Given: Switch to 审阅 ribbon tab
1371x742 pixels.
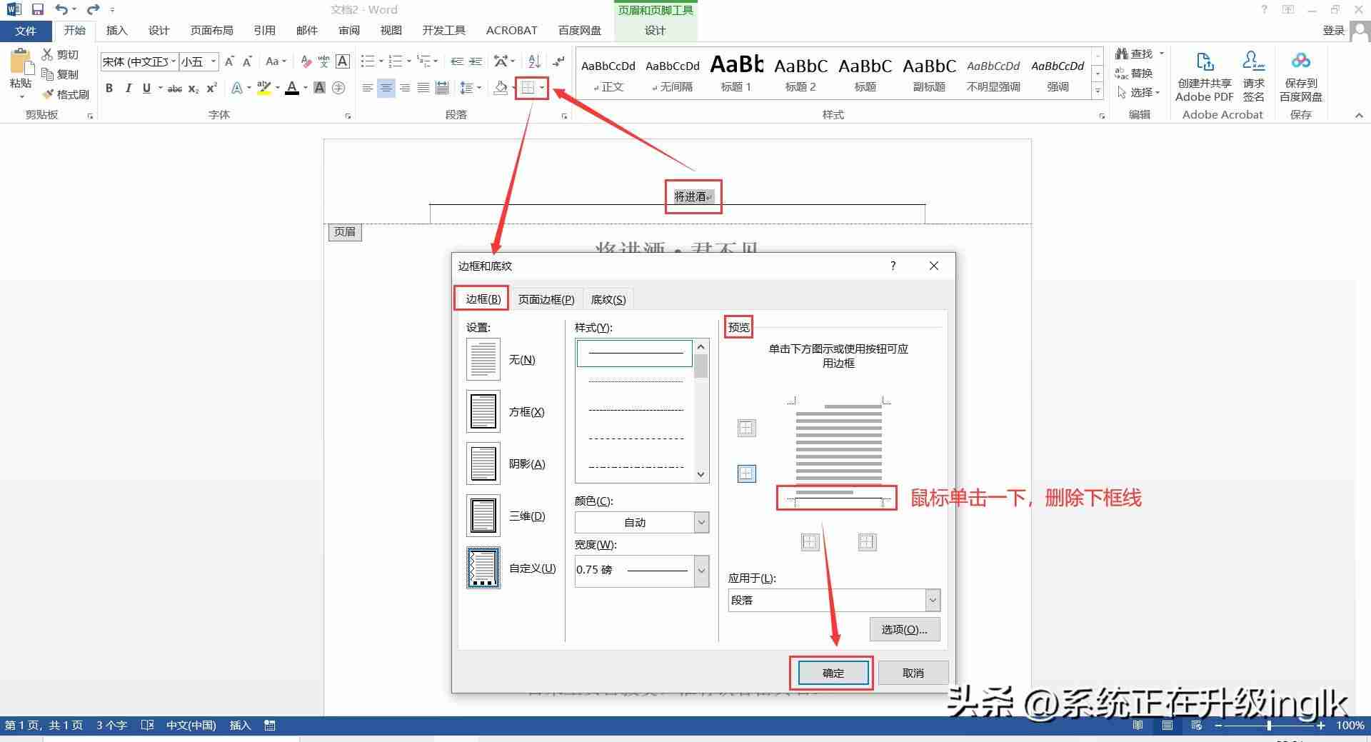Looking at the screenshot, I should (349, 31).
